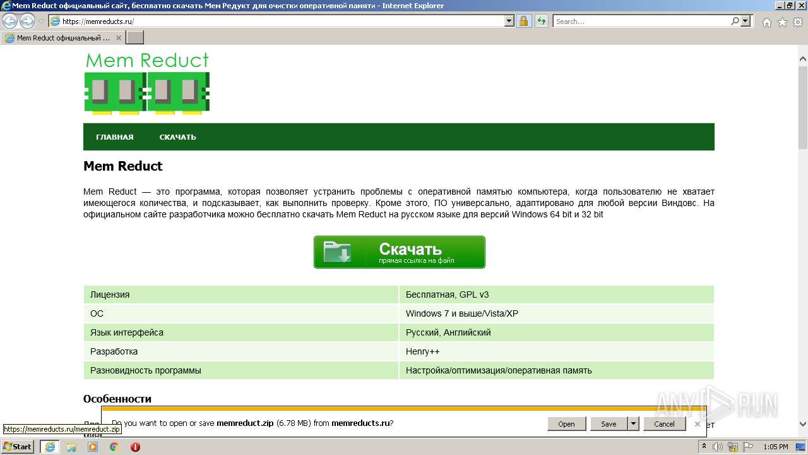Click the green Скачать download button
Screen dimensions: 808x455
point(400,252)
